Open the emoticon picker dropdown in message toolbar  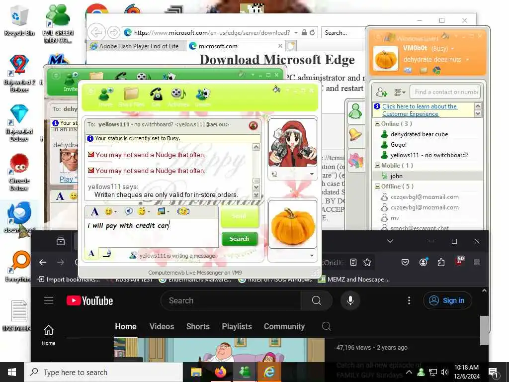116,212
